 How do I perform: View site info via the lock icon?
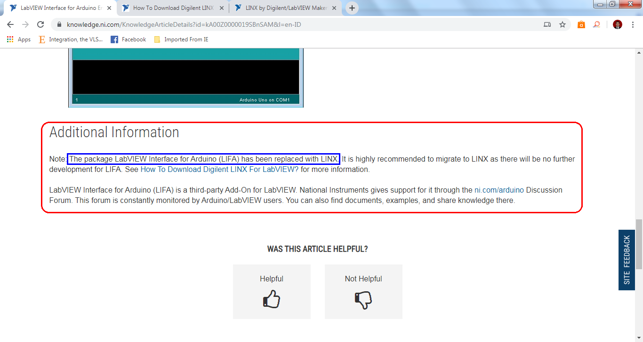click(59, 24)
